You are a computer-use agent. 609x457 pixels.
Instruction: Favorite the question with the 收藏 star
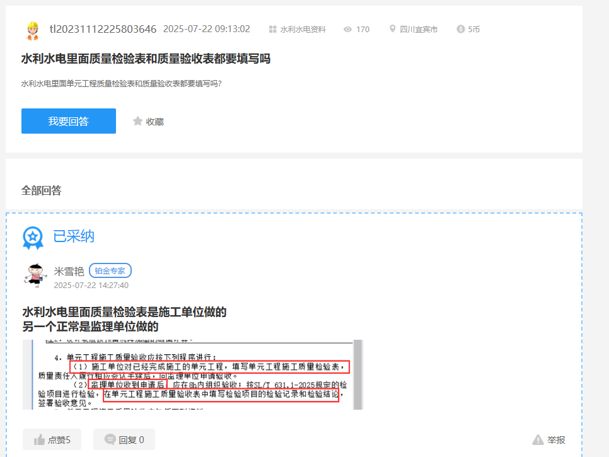pos(148,122)
